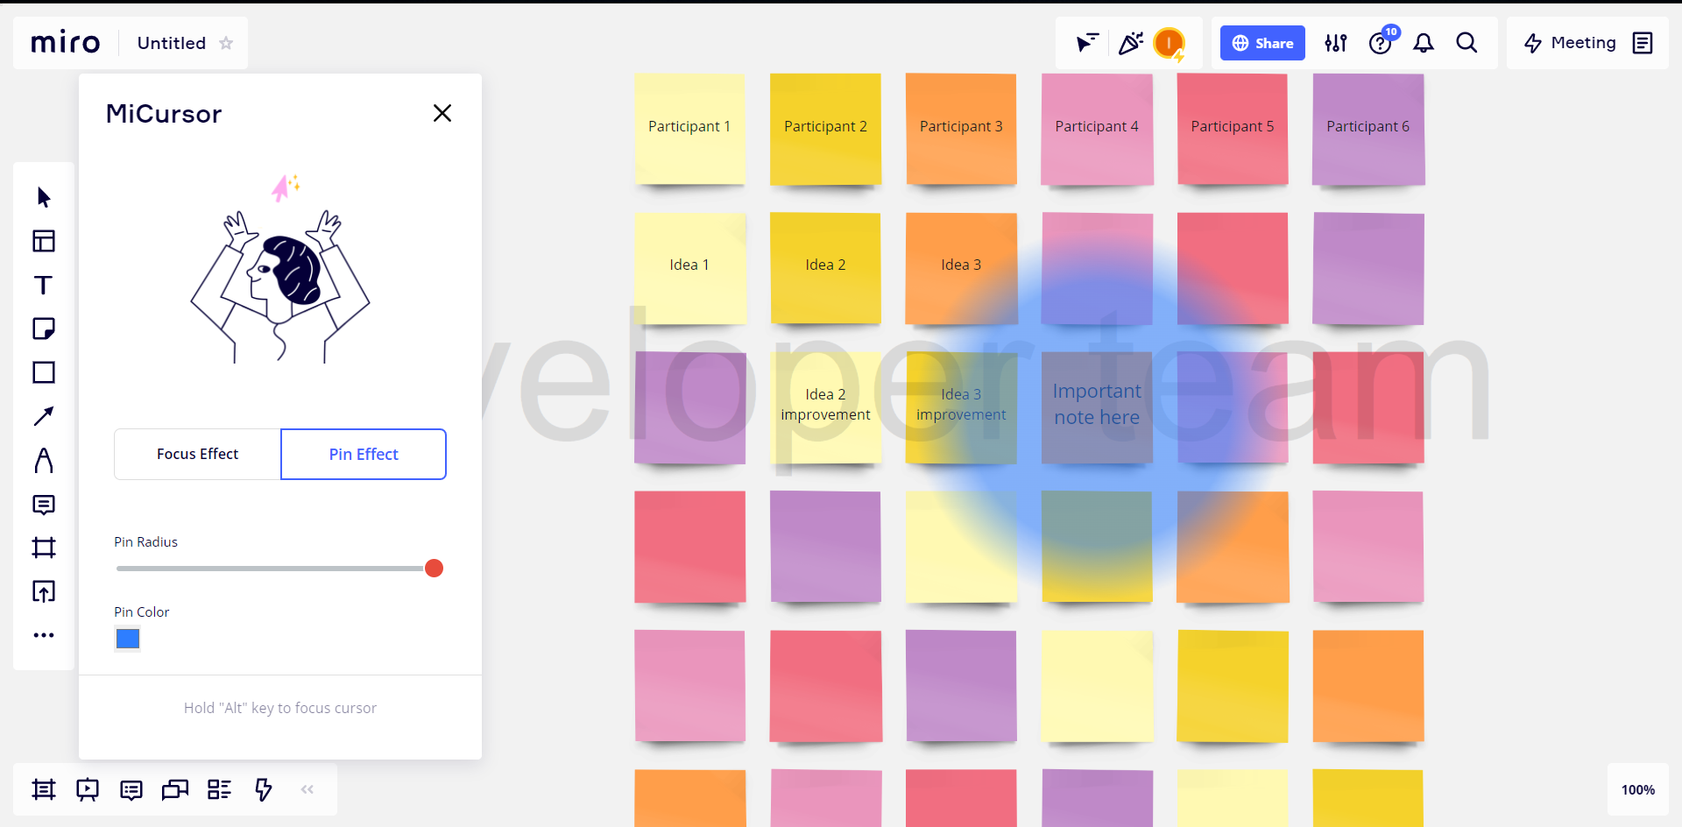Star the Untitled board

226,43
